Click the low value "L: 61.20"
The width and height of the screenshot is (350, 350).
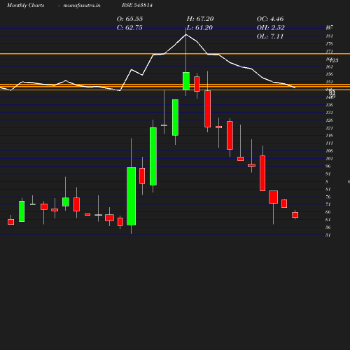click(199, 28)
